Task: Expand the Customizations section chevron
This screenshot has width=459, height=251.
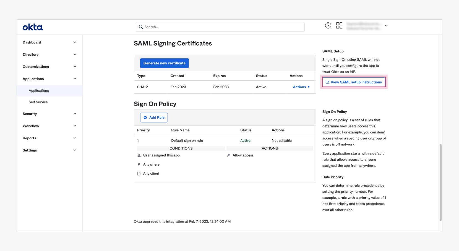Action: tap(75, 67)
